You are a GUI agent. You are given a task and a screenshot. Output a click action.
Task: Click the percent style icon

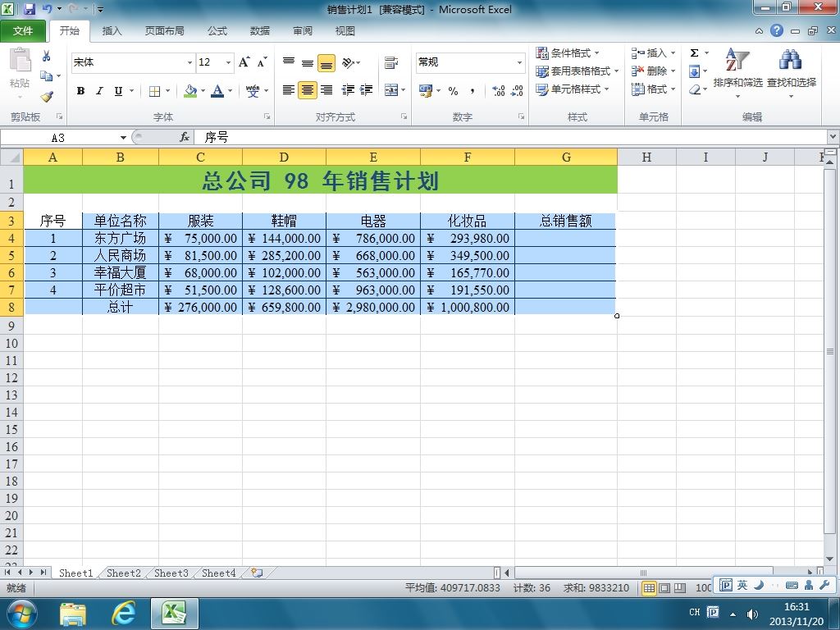453,91
